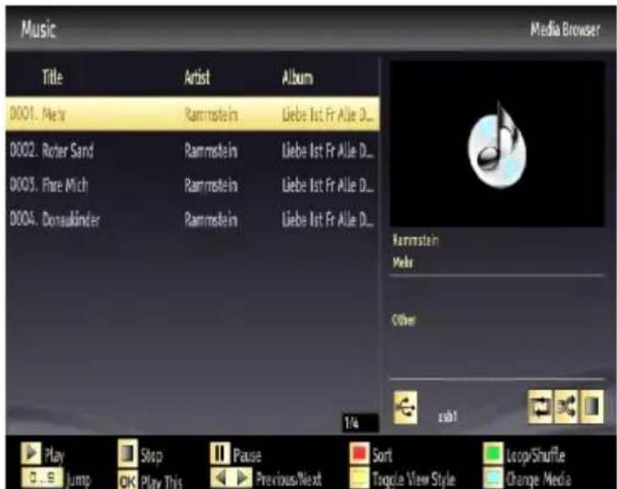
Task: Click the green Loop/Shuffle button
Action: pos(493,454)
